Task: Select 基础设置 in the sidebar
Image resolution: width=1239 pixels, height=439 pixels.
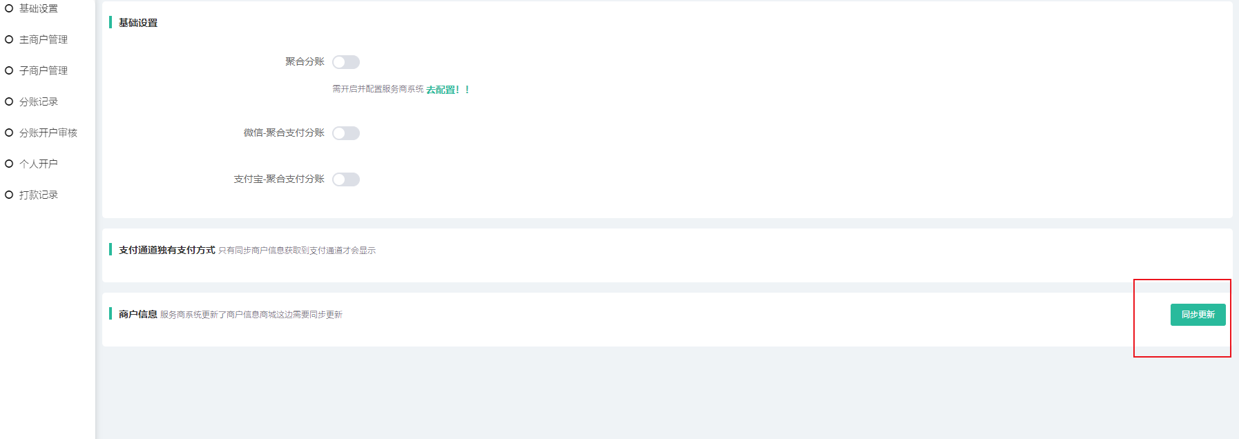Action: [x=39, y=8]
